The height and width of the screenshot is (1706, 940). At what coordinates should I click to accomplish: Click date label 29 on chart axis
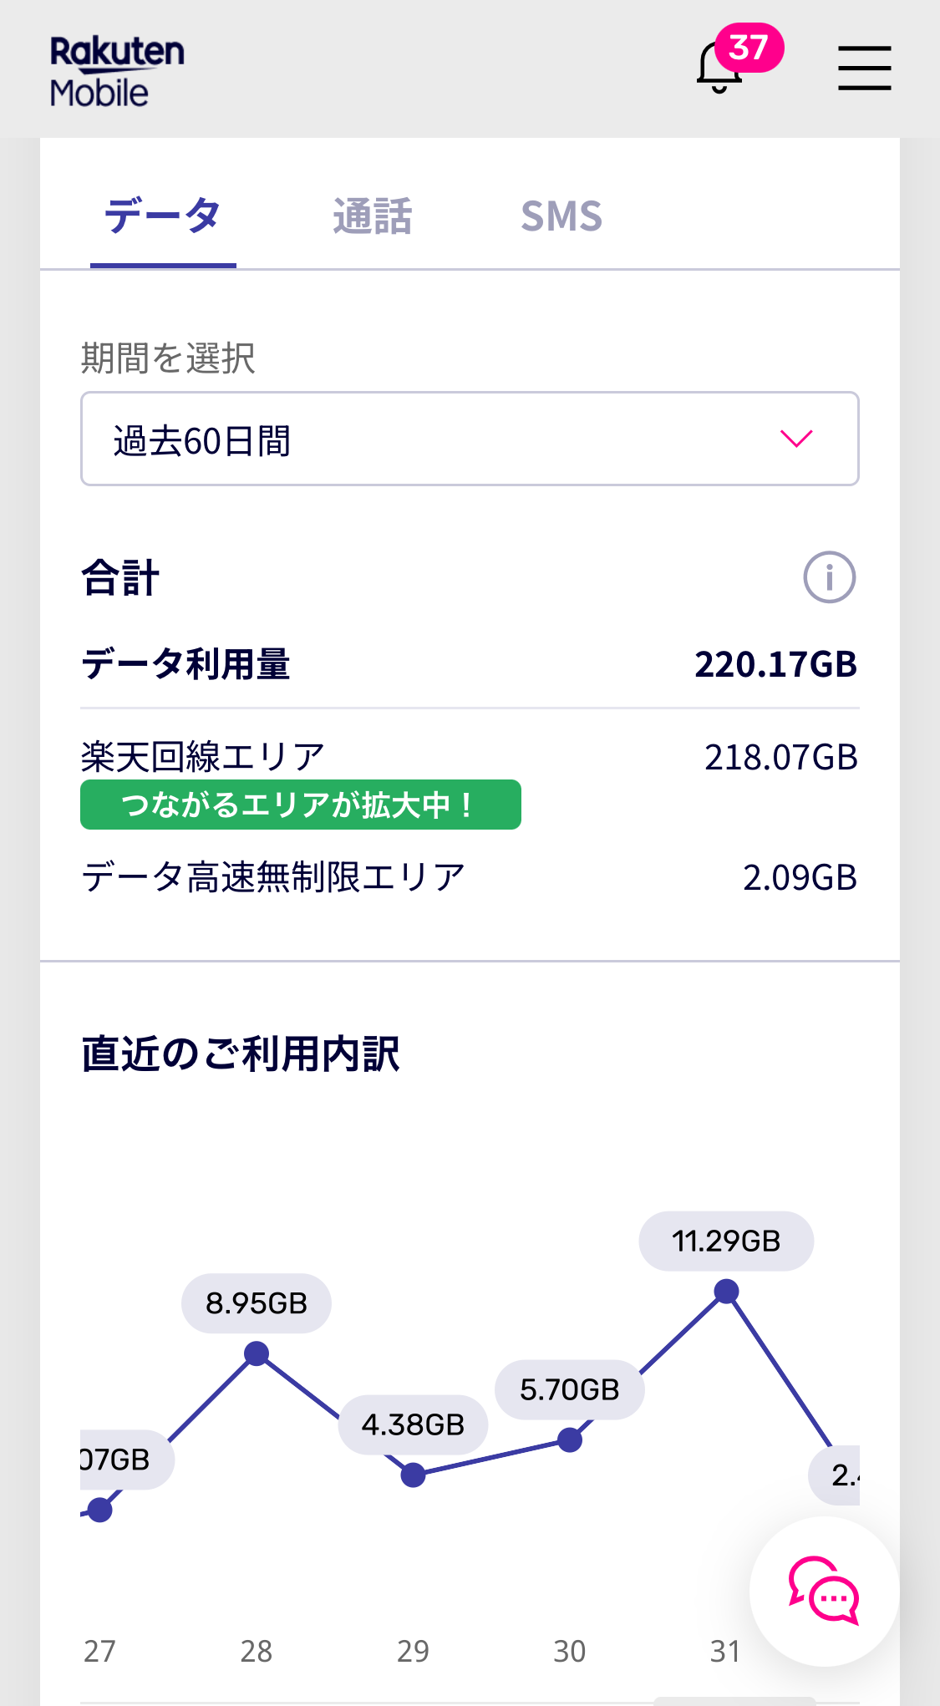[413, 1652]
